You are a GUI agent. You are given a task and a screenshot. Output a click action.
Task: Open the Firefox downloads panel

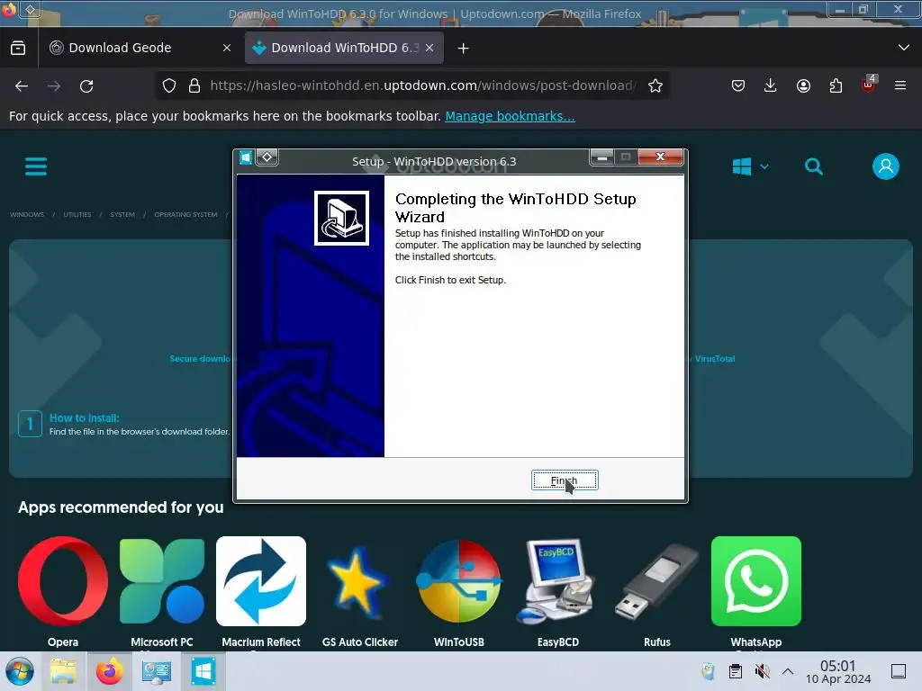771,85
